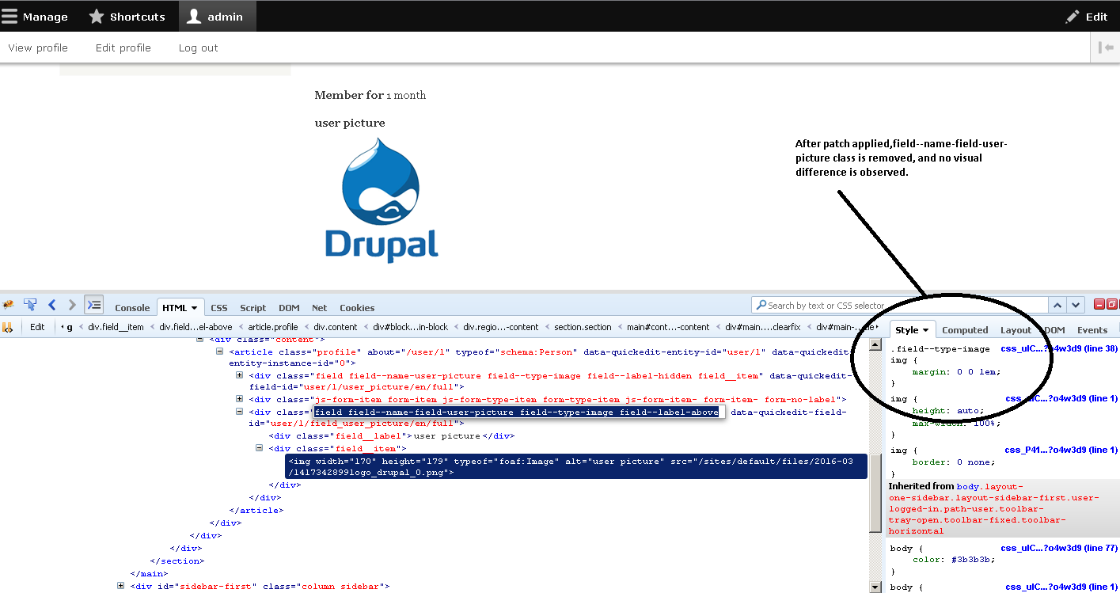The width and height of the screenshot is (1120, 593).
Task: Toggle the Firebug command line icon
Action: pos(94,305)
